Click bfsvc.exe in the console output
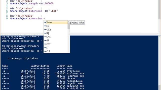 click(x=73, y=71)
